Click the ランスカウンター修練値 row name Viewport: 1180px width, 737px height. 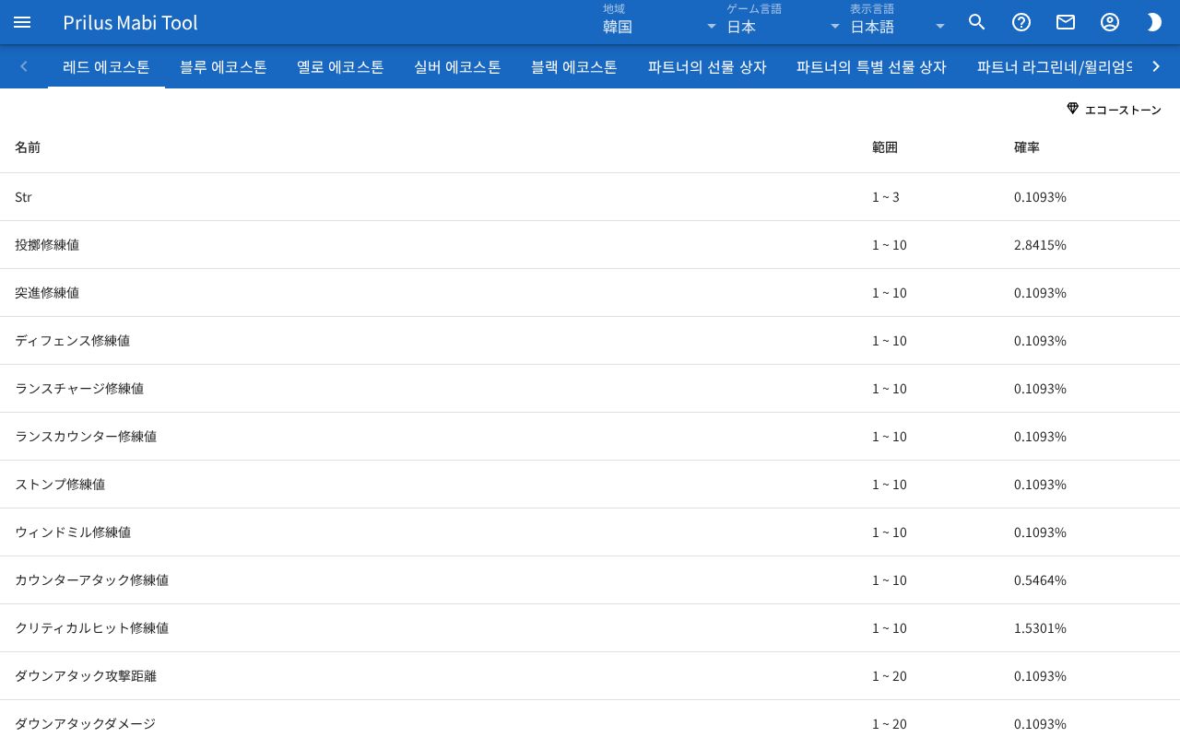[x=86, y=437]
